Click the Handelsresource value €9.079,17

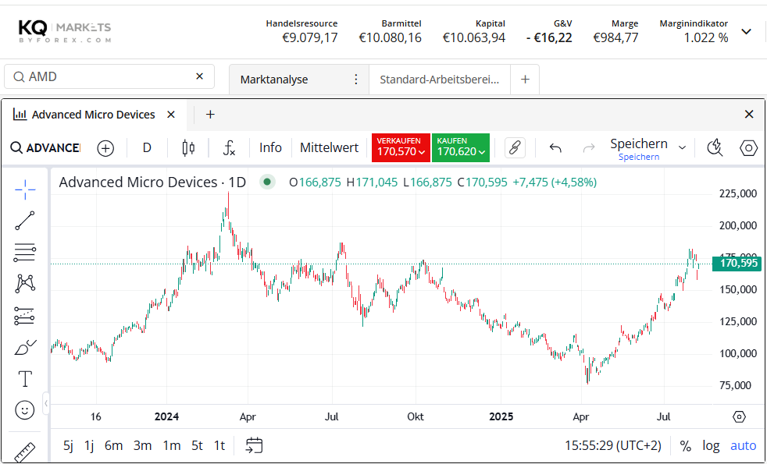pos(310,37)
